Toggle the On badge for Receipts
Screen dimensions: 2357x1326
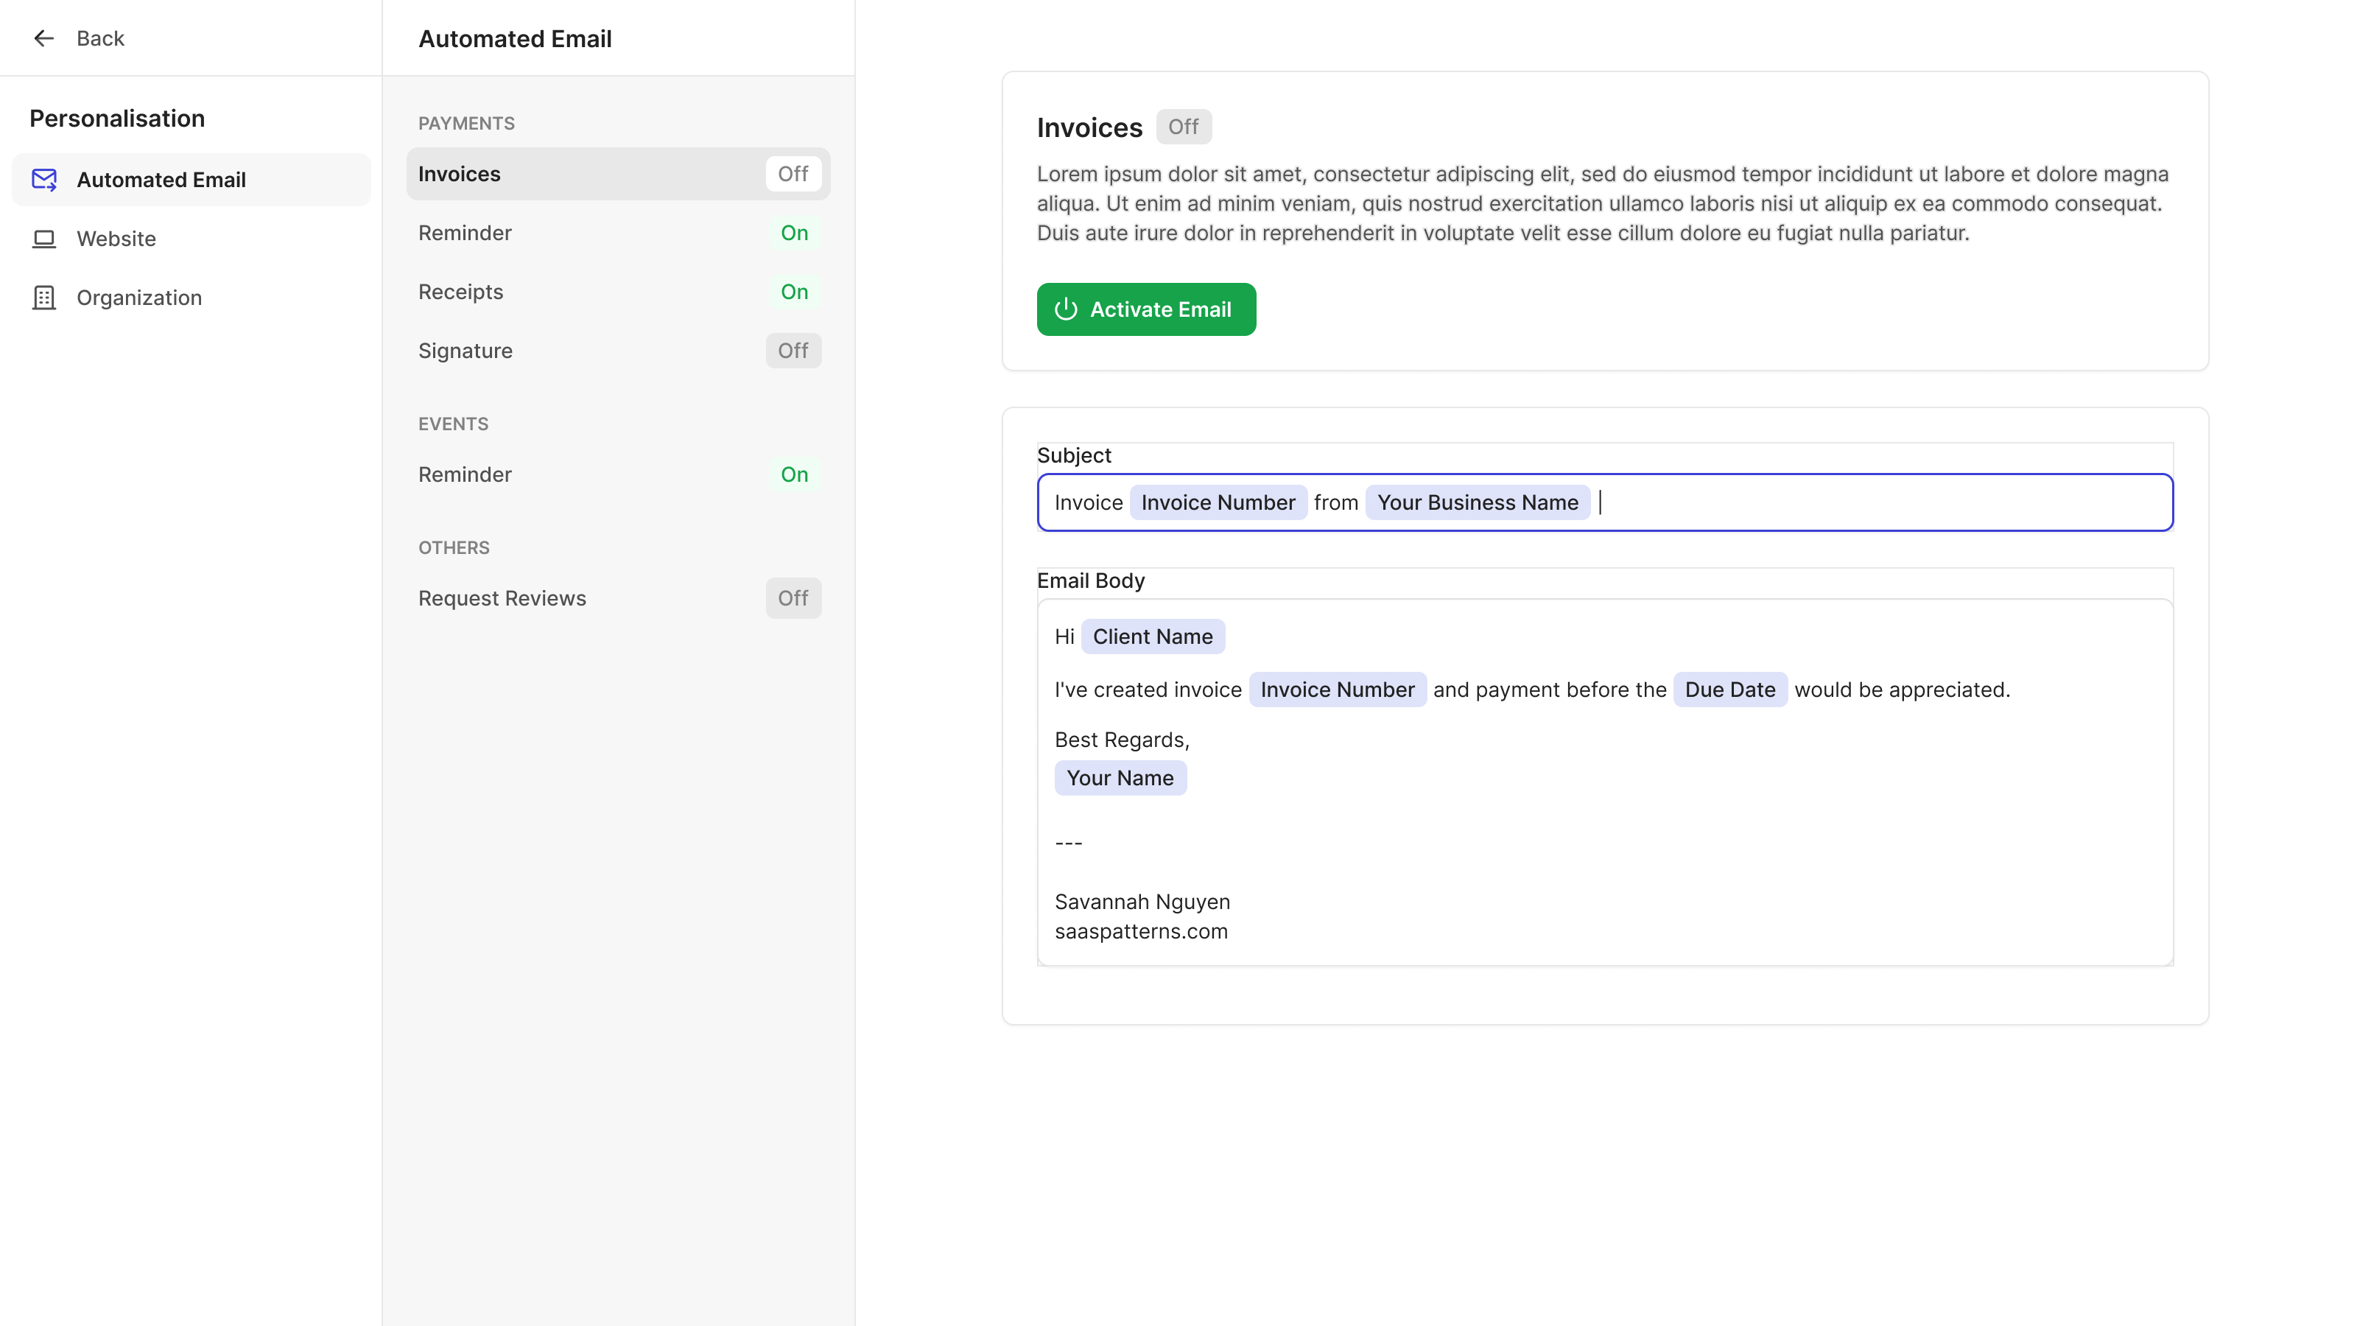coord(794,292)
